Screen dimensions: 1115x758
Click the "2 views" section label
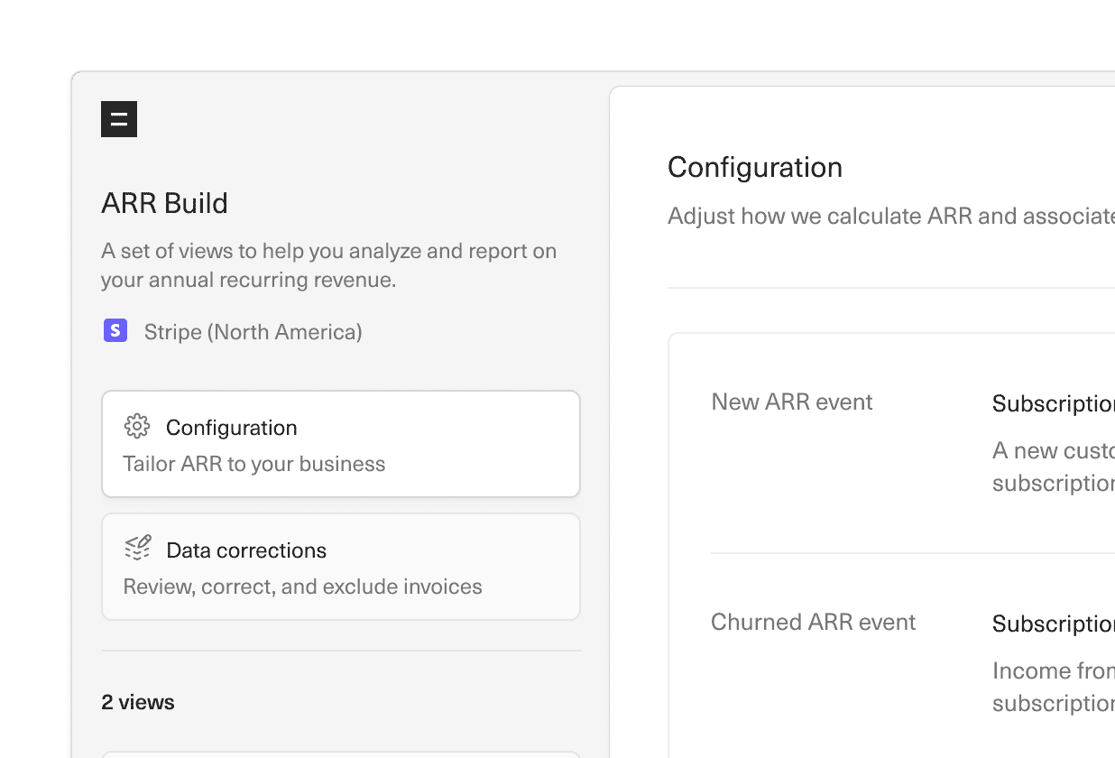click(x=138, y=702)
